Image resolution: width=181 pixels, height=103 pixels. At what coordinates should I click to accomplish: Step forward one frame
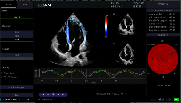pyautogui.click(x=58, y=95)
